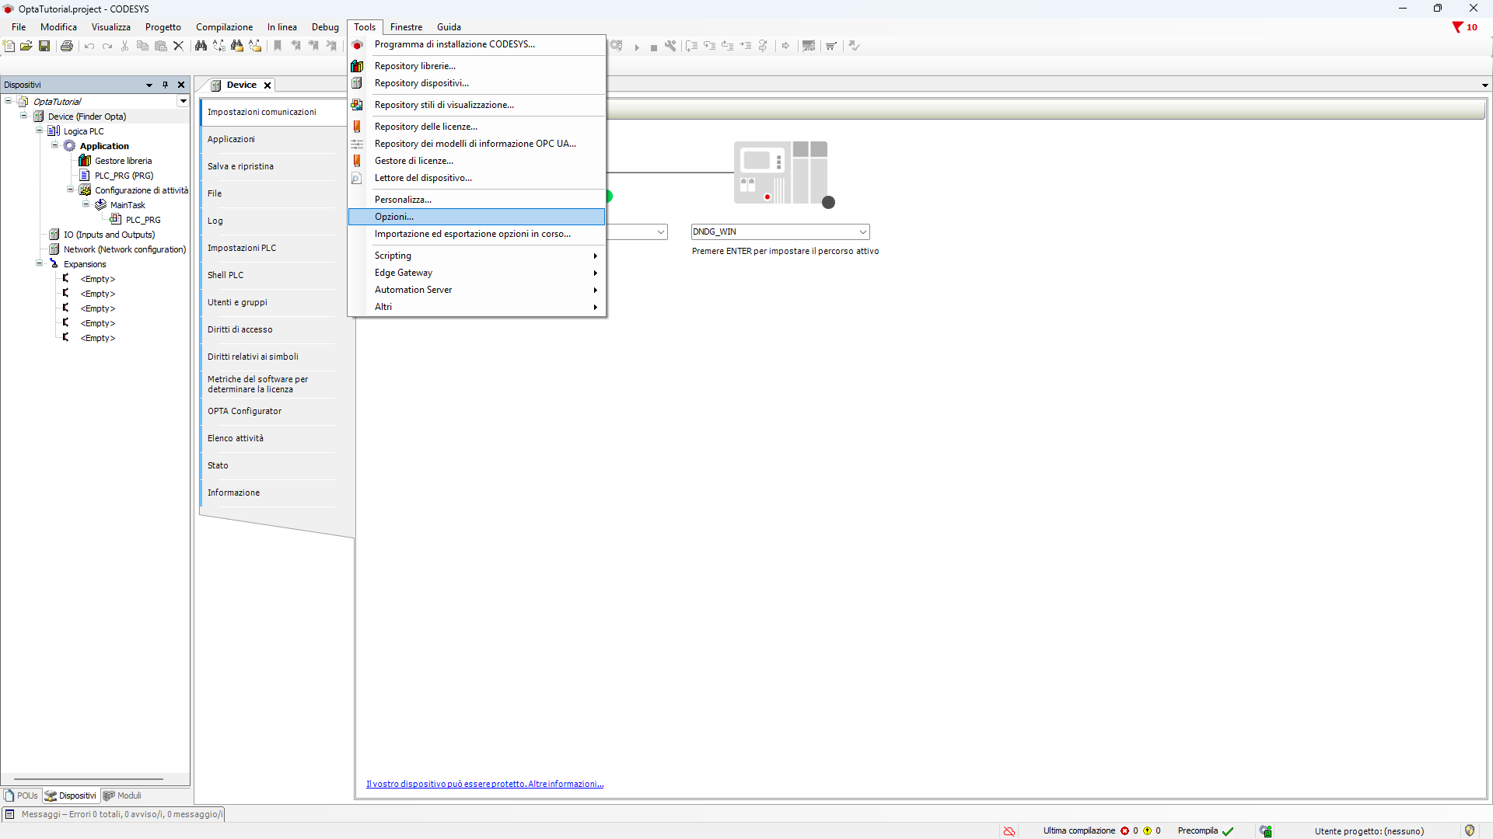Click the Save project floppy icon
Viewport: 1493px width, 839px height.
[x=44, y=46]
